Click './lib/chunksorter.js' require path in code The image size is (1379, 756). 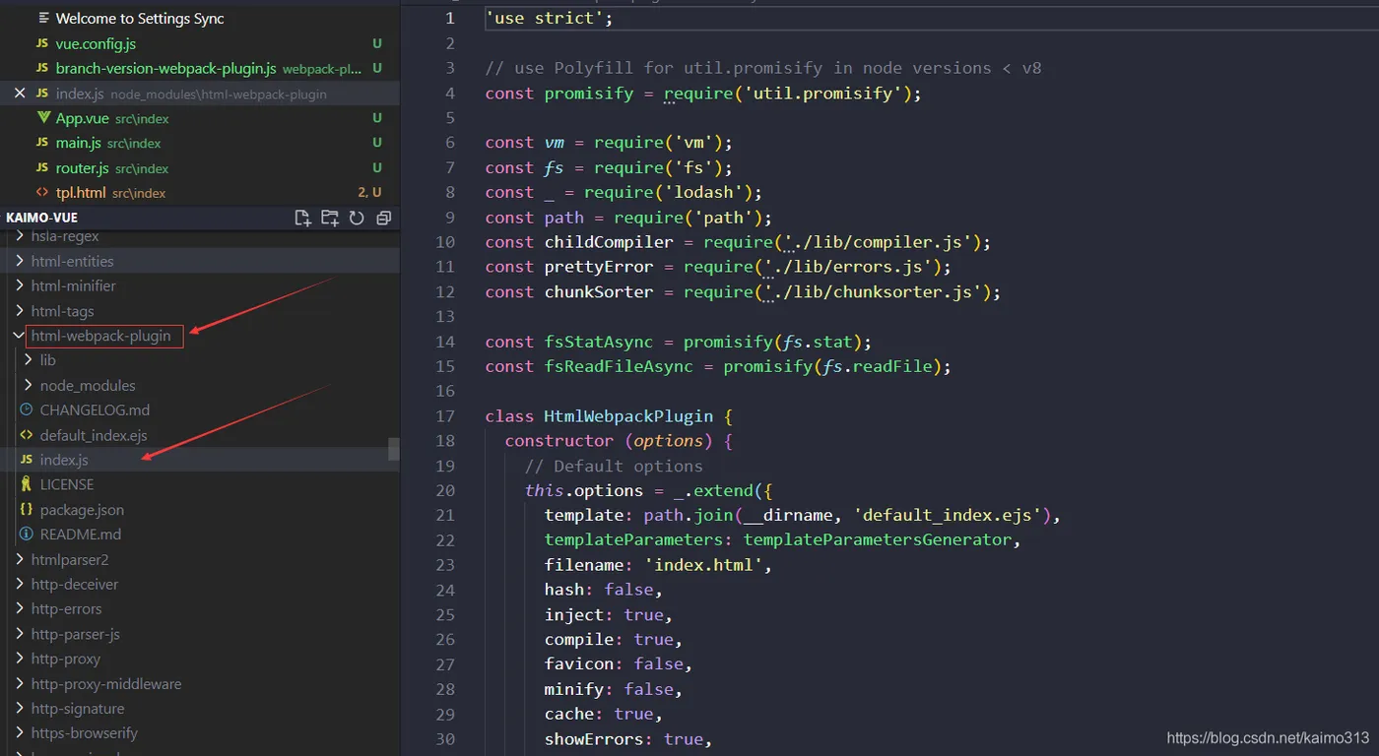coord(873,291)
